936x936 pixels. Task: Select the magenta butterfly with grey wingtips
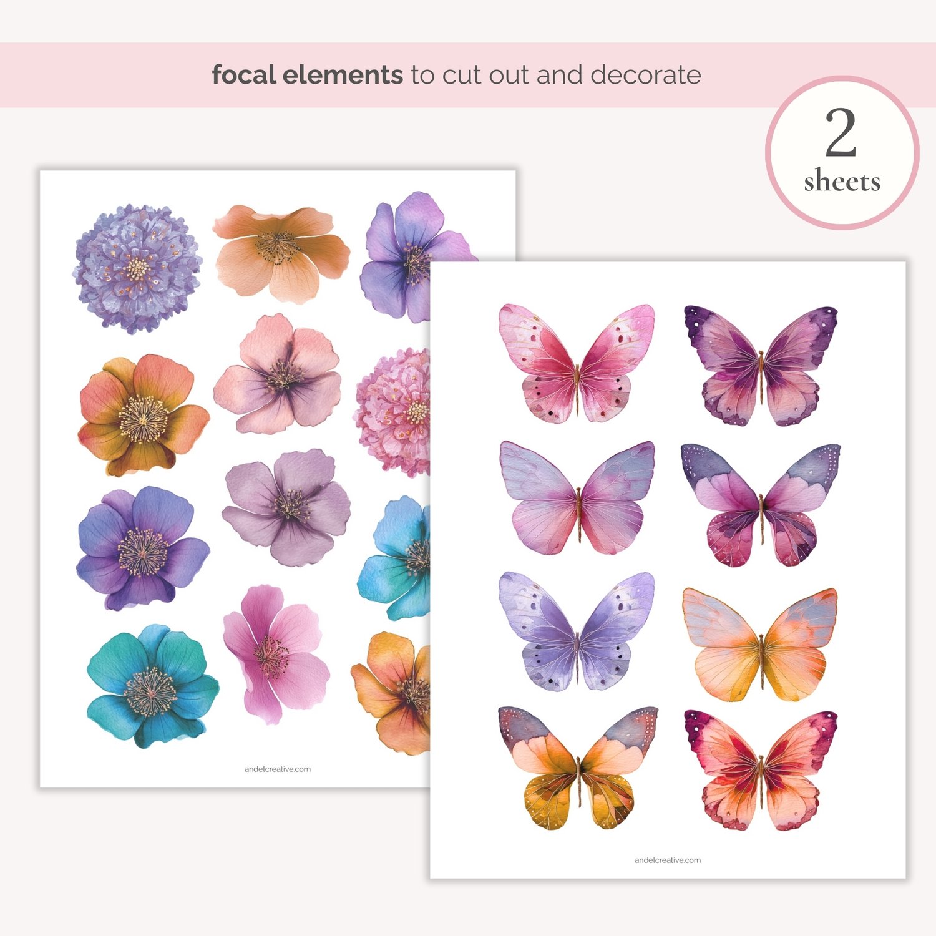(x=761, y=505)
